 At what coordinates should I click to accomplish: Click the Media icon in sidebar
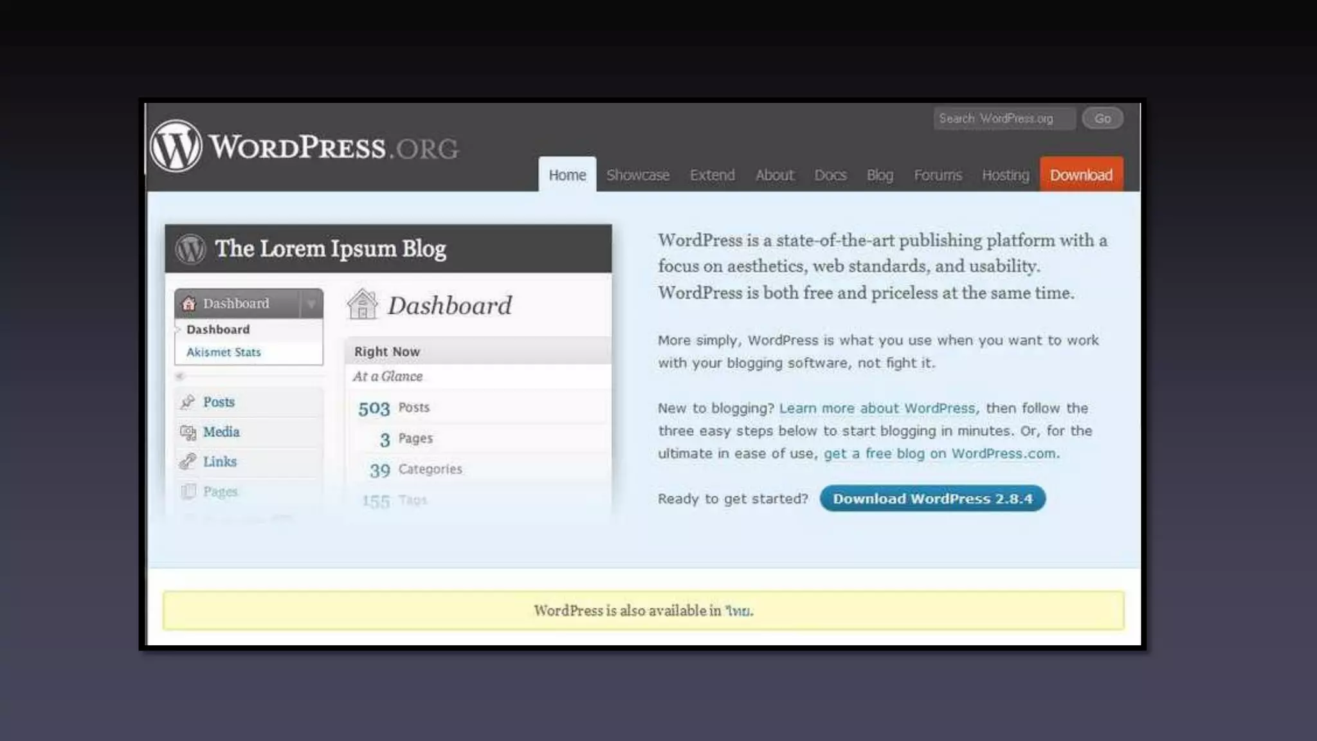188,432
